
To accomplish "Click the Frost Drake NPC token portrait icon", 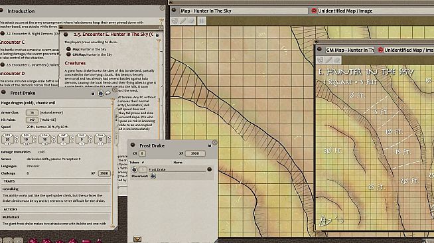I will (x=101, y=93).
